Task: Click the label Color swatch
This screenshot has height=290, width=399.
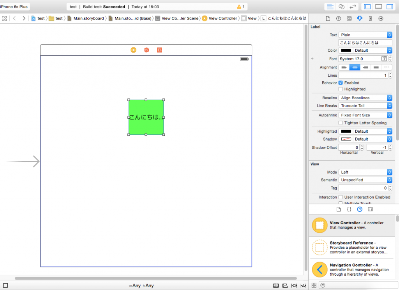Action: (x=346, y=50)
